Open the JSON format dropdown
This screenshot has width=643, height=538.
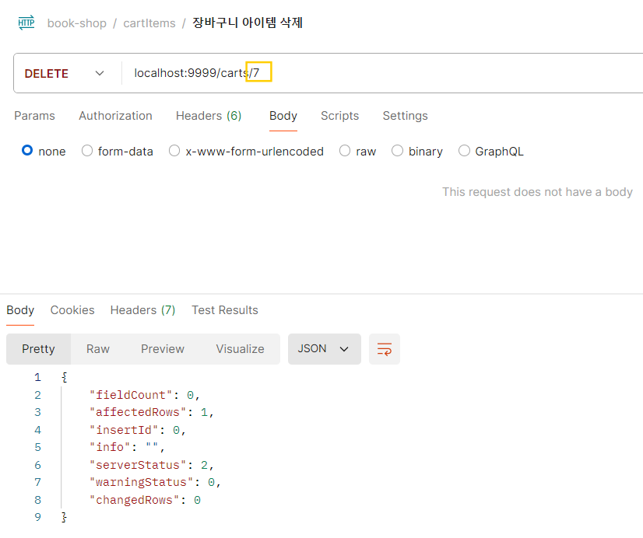point(325,349)
